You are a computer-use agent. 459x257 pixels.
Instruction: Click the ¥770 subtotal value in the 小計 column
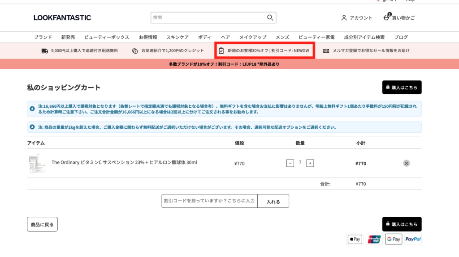pos(361,164)
